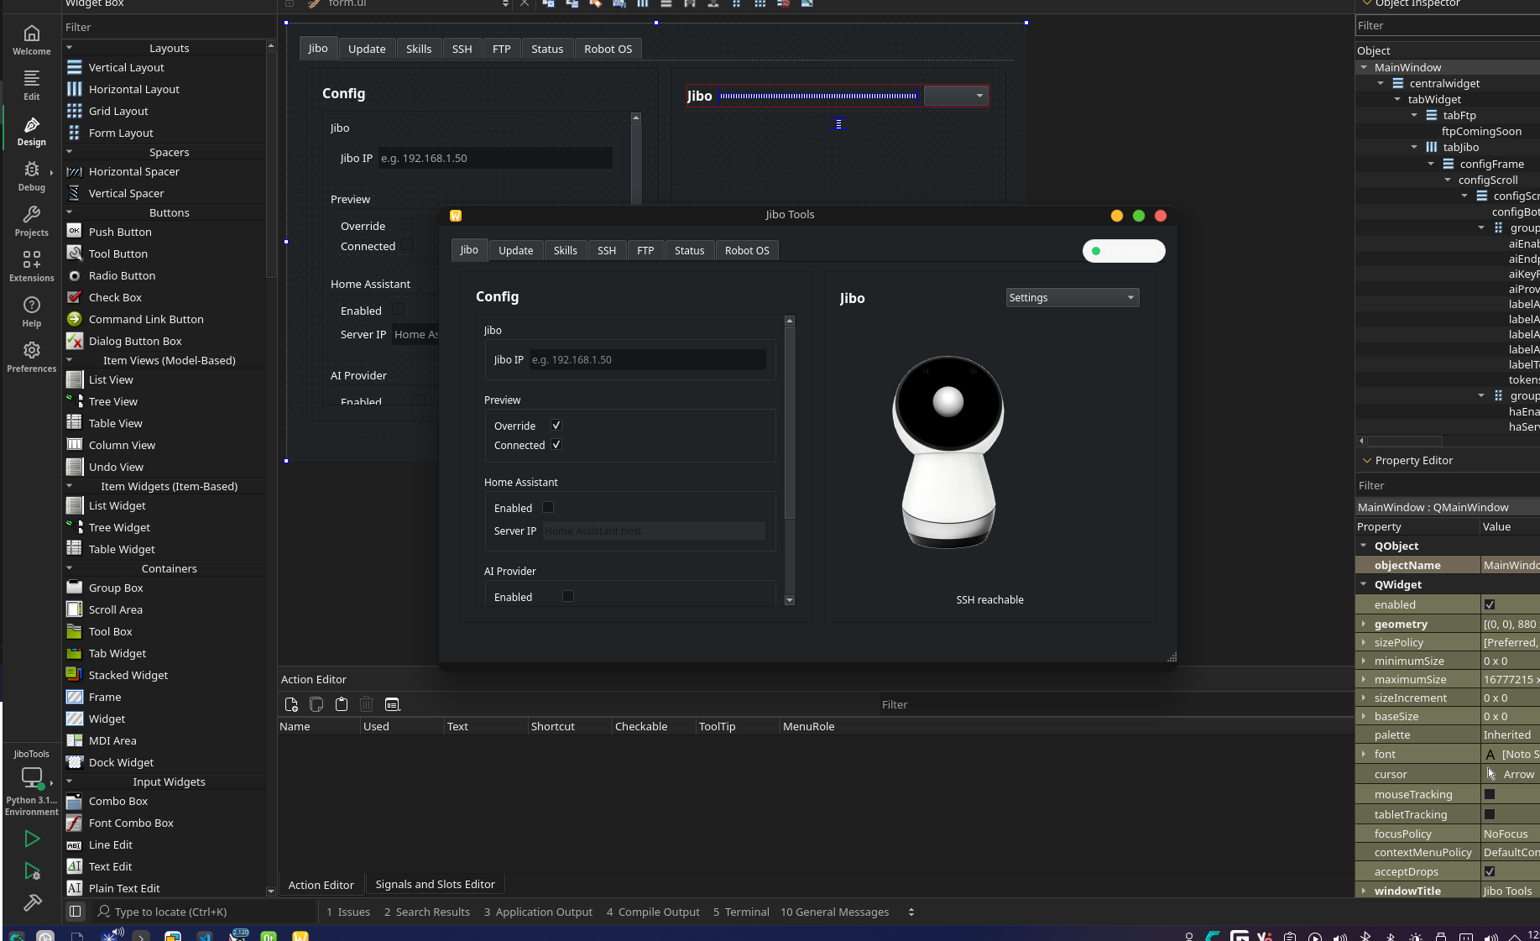This screenshot has height=941, width=1540.
Task: Click the Build hammer icon
Action: click(x=32, y=902)
